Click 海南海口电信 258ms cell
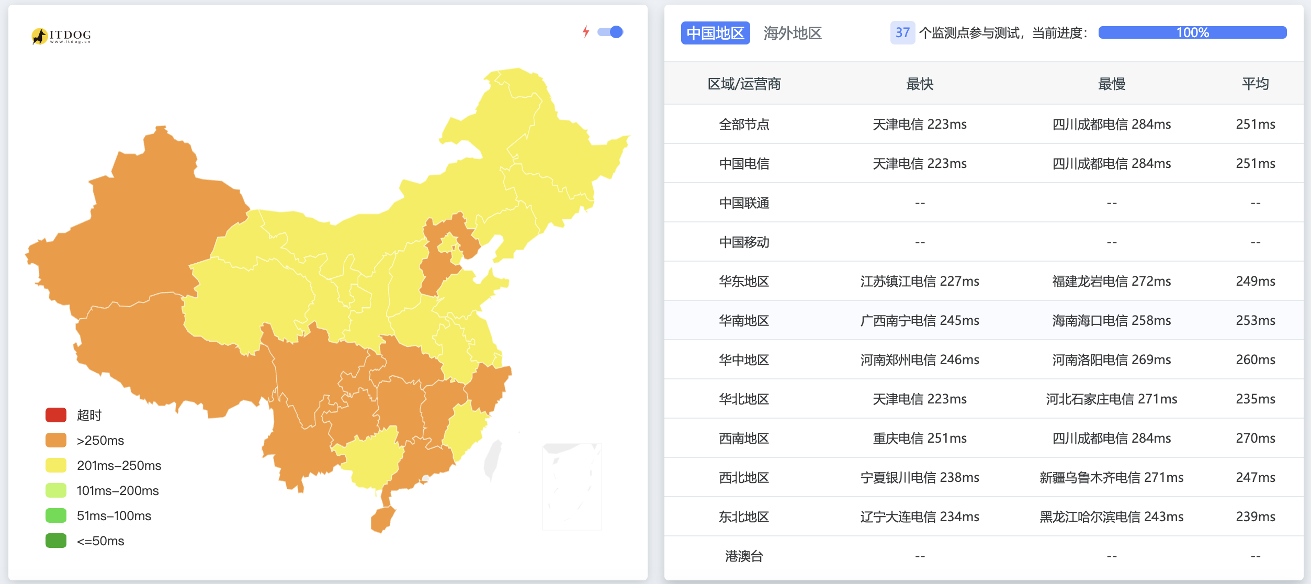1311x584 pixels. tap(1112, 320)
